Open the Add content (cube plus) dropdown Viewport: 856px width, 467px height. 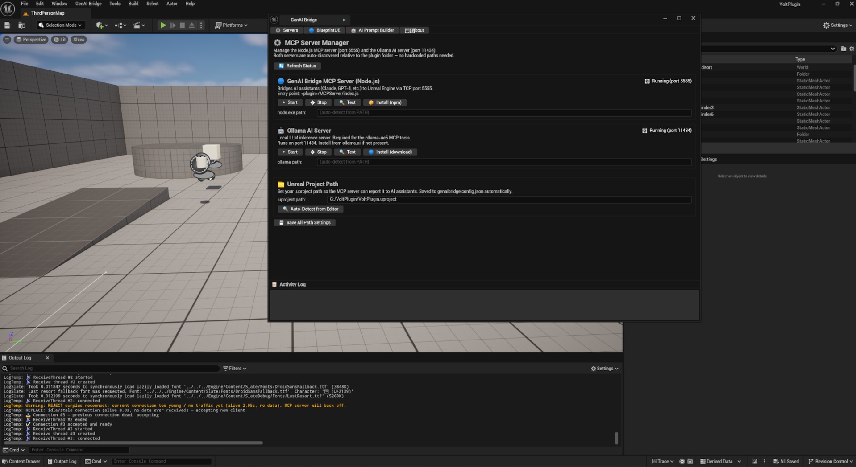103,25
